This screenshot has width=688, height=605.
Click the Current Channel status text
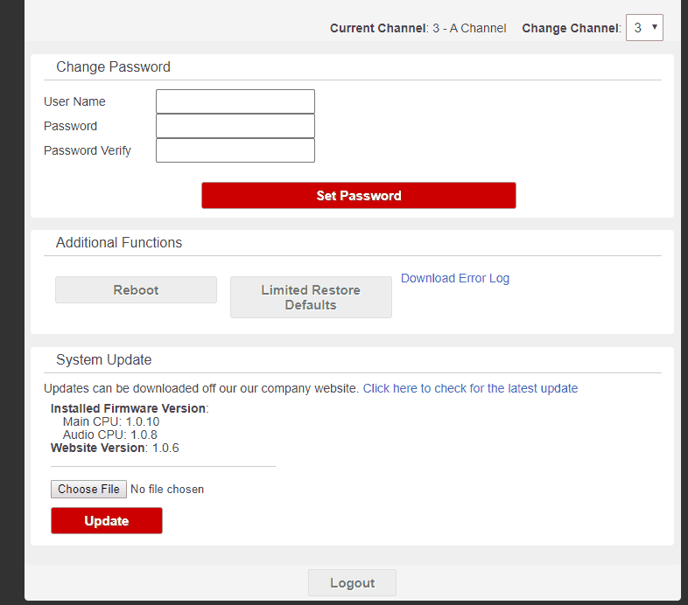tap(418, 28)
